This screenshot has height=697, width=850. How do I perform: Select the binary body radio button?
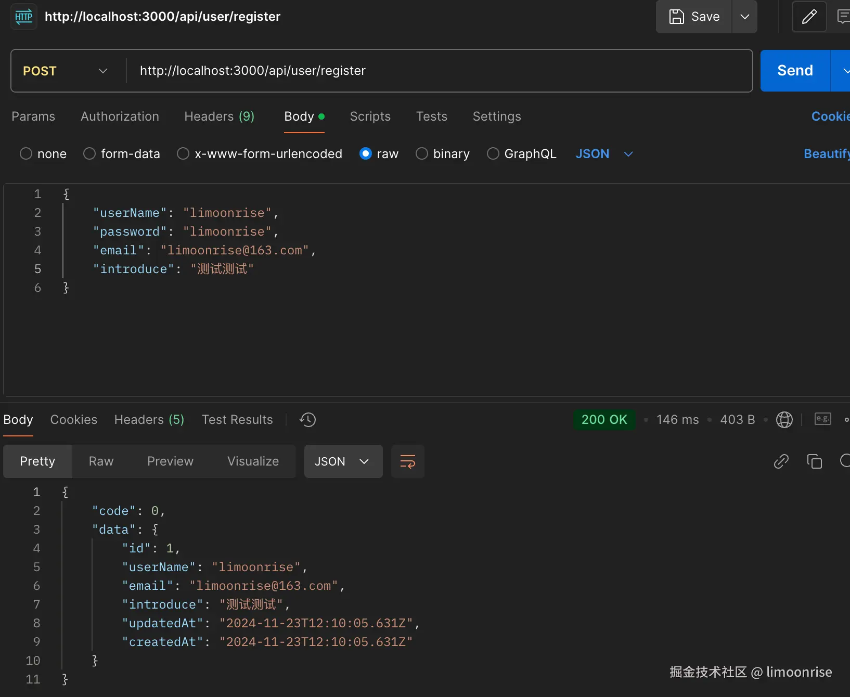pos(422,154)
